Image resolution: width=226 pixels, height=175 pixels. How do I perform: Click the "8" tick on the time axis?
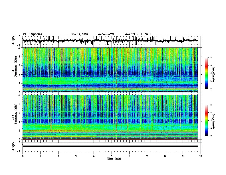tap(165, 156)
